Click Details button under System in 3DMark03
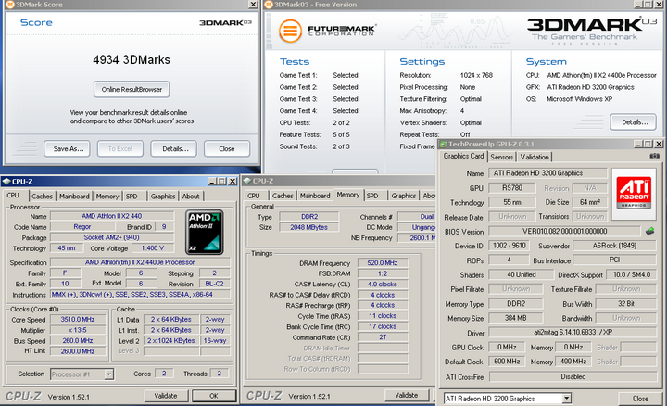Image resolution: width=667 pixels, height=406 pixels. click(634, 122)
